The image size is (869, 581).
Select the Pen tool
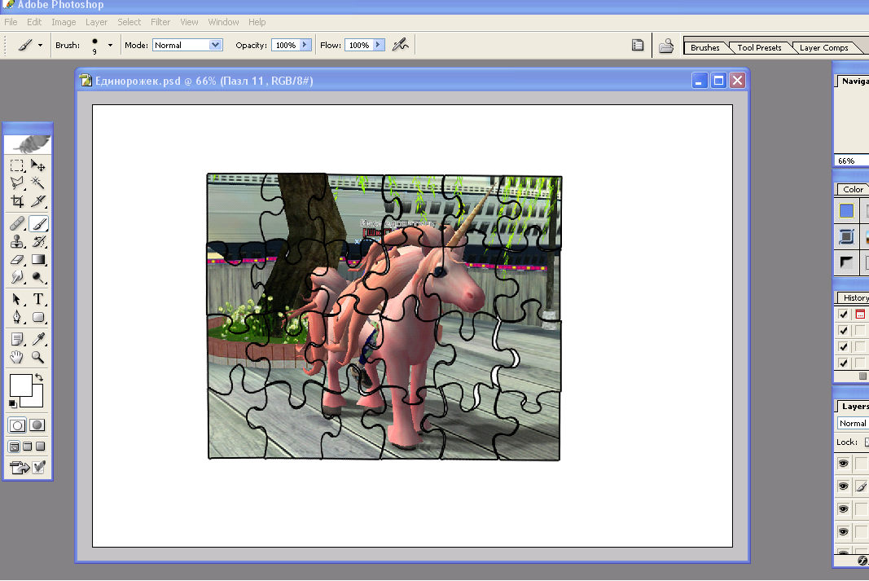pyautogui.click(x=17, y=317)
